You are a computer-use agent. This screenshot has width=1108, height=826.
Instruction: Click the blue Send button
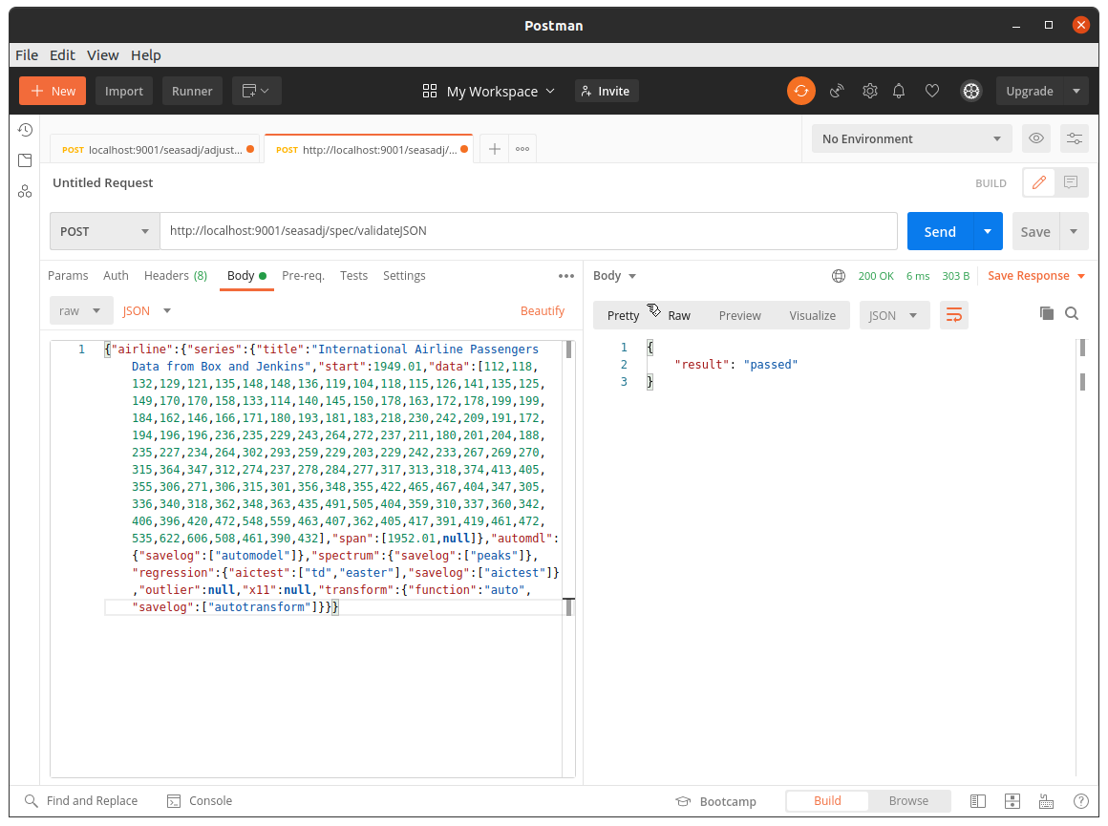click(940, 231)
